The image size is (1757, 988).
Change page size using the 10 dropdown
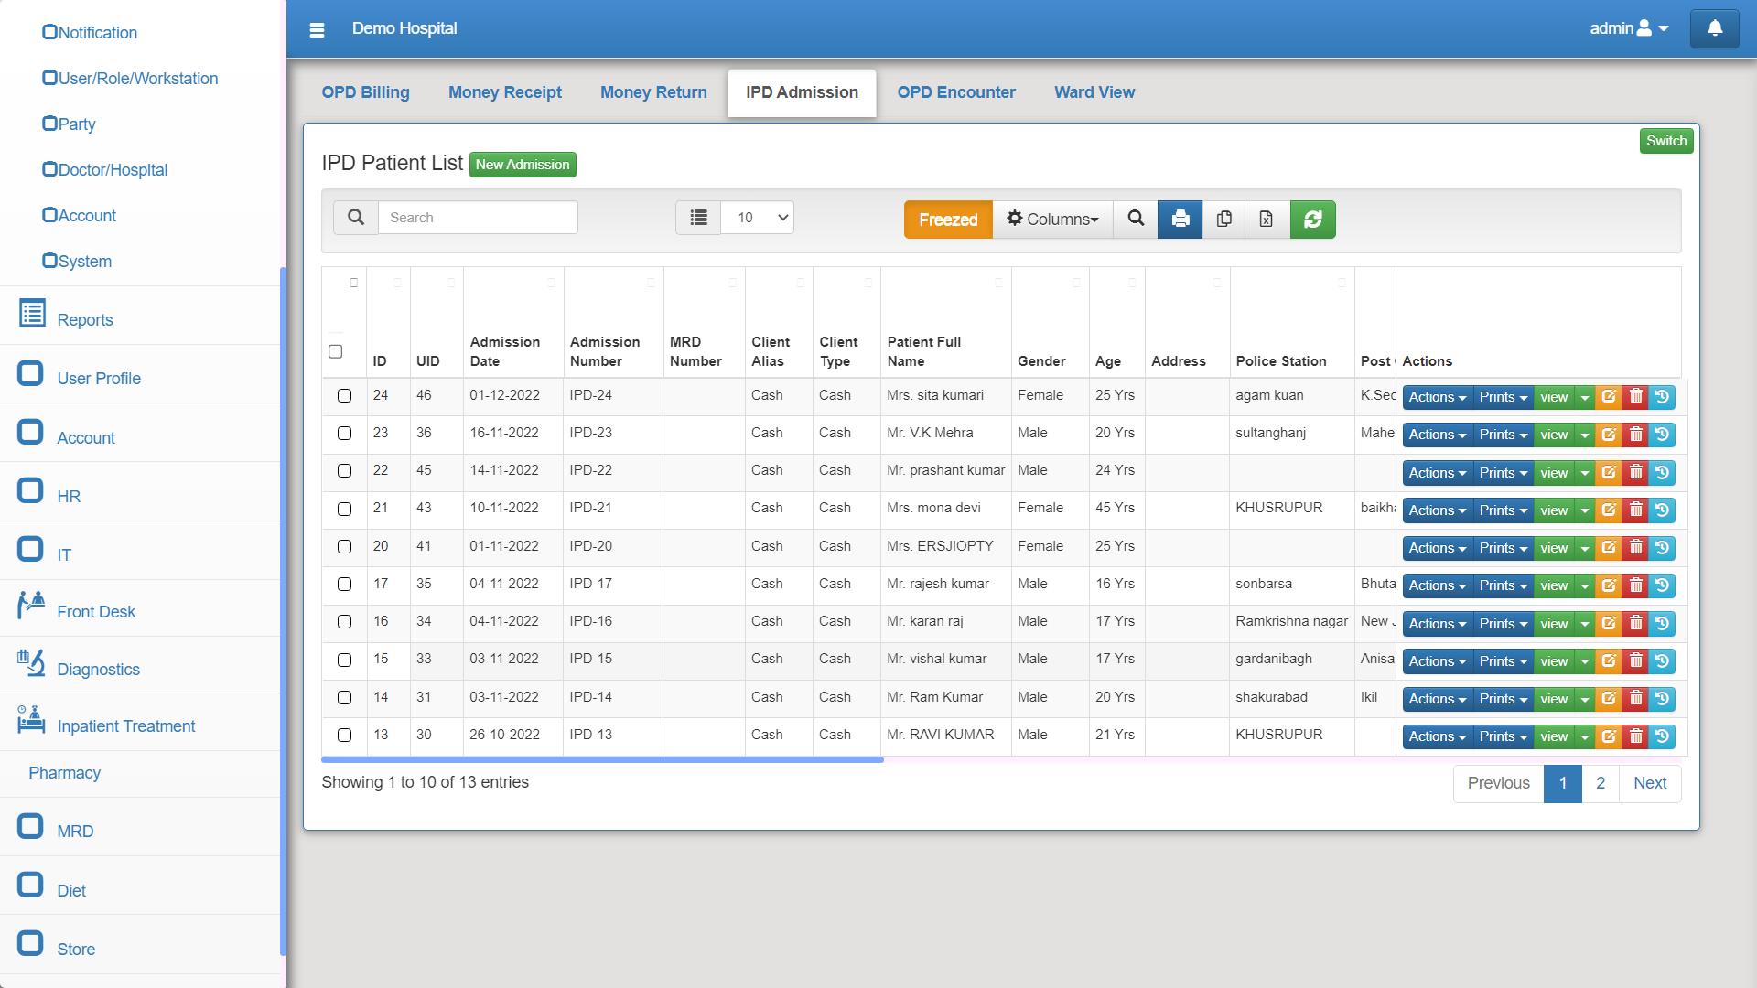(757, 218)
